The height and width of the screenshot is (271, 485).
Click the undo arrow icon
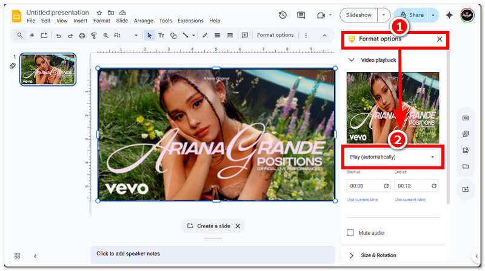coord(59,36)
